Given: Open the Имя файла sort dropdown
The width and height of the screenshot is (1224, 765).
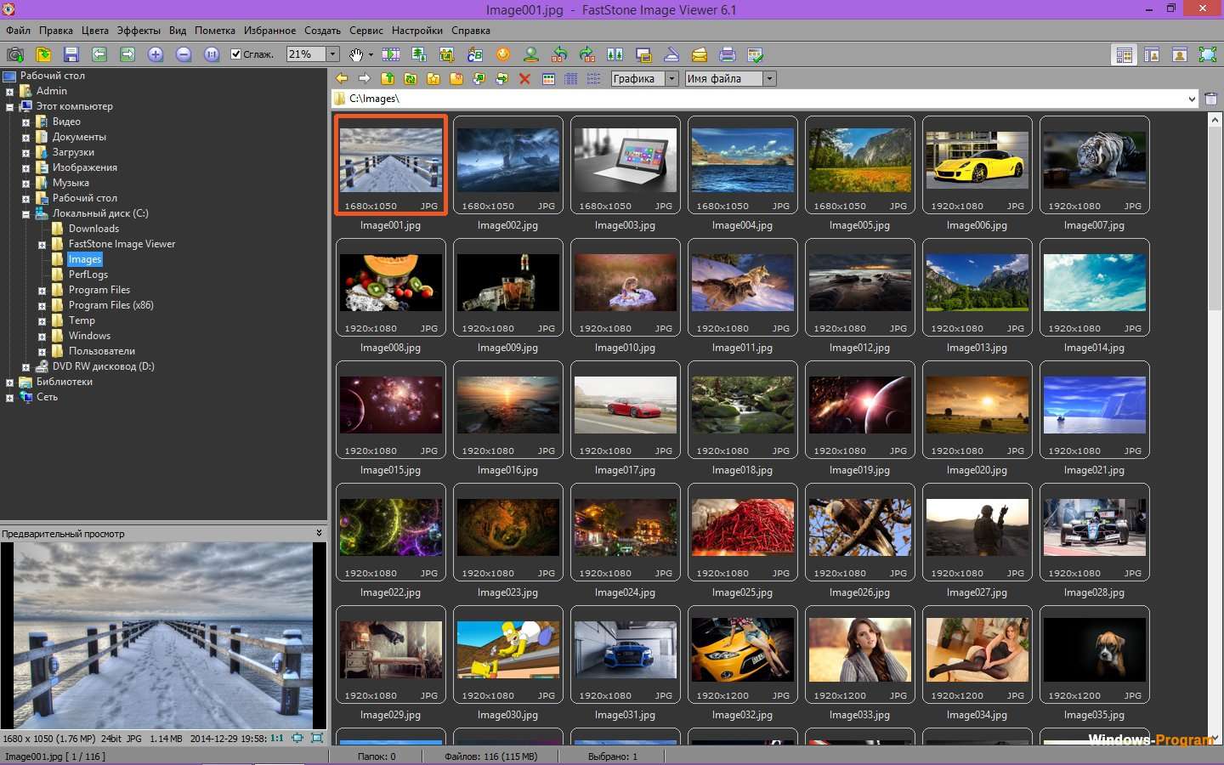Looking at the screenshot, I should tap(769, 78).
